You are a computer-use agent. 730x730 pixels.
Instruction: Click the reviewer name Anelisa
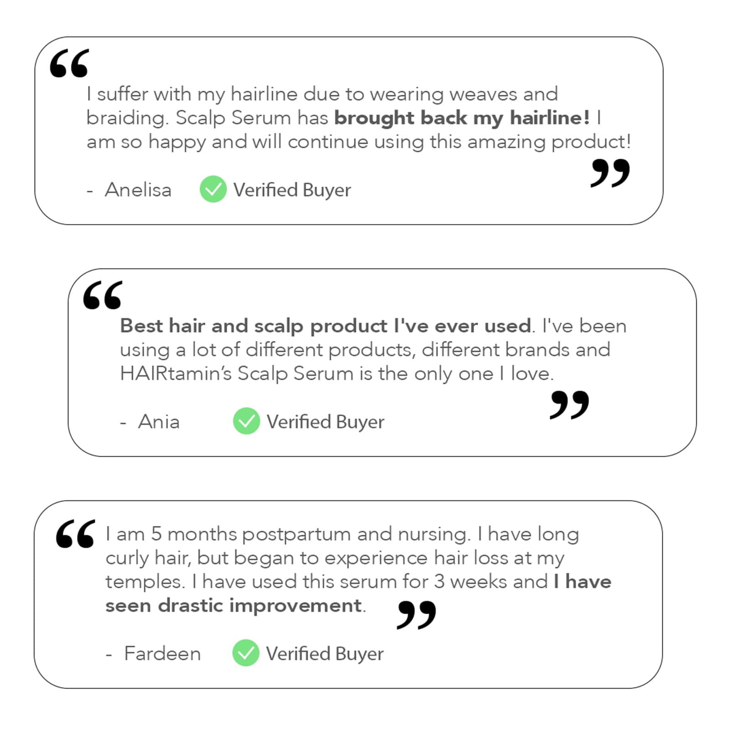click(138, 190)
